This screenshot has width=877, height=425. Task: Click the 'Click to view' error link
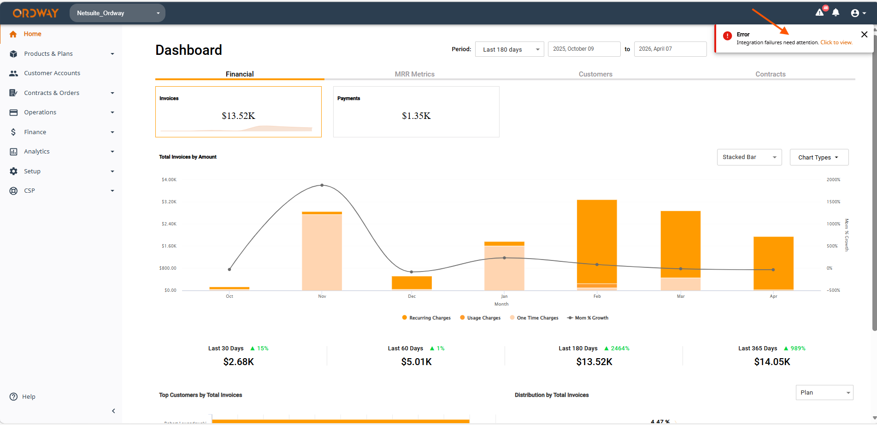tap(836, 42)
